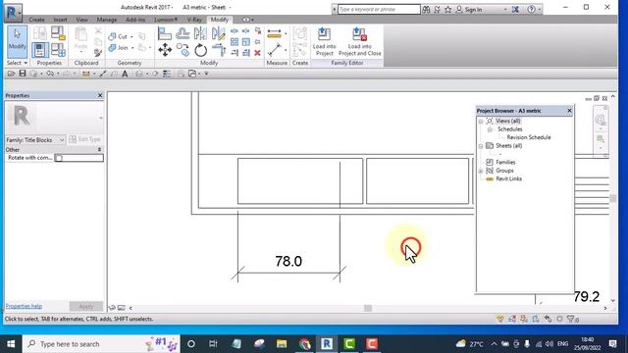
Task: Select the Modify arrow tool
Action: 18,41
